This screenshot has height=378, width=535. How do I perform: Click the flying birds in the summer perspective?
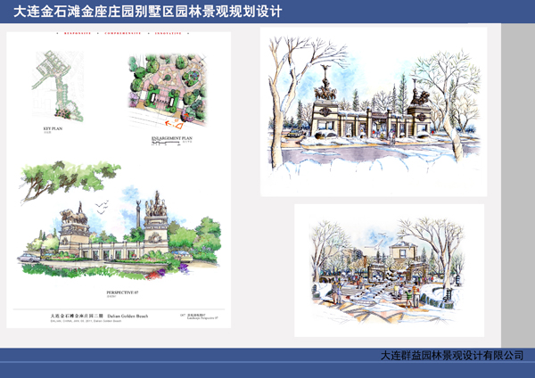coord(100,208)
